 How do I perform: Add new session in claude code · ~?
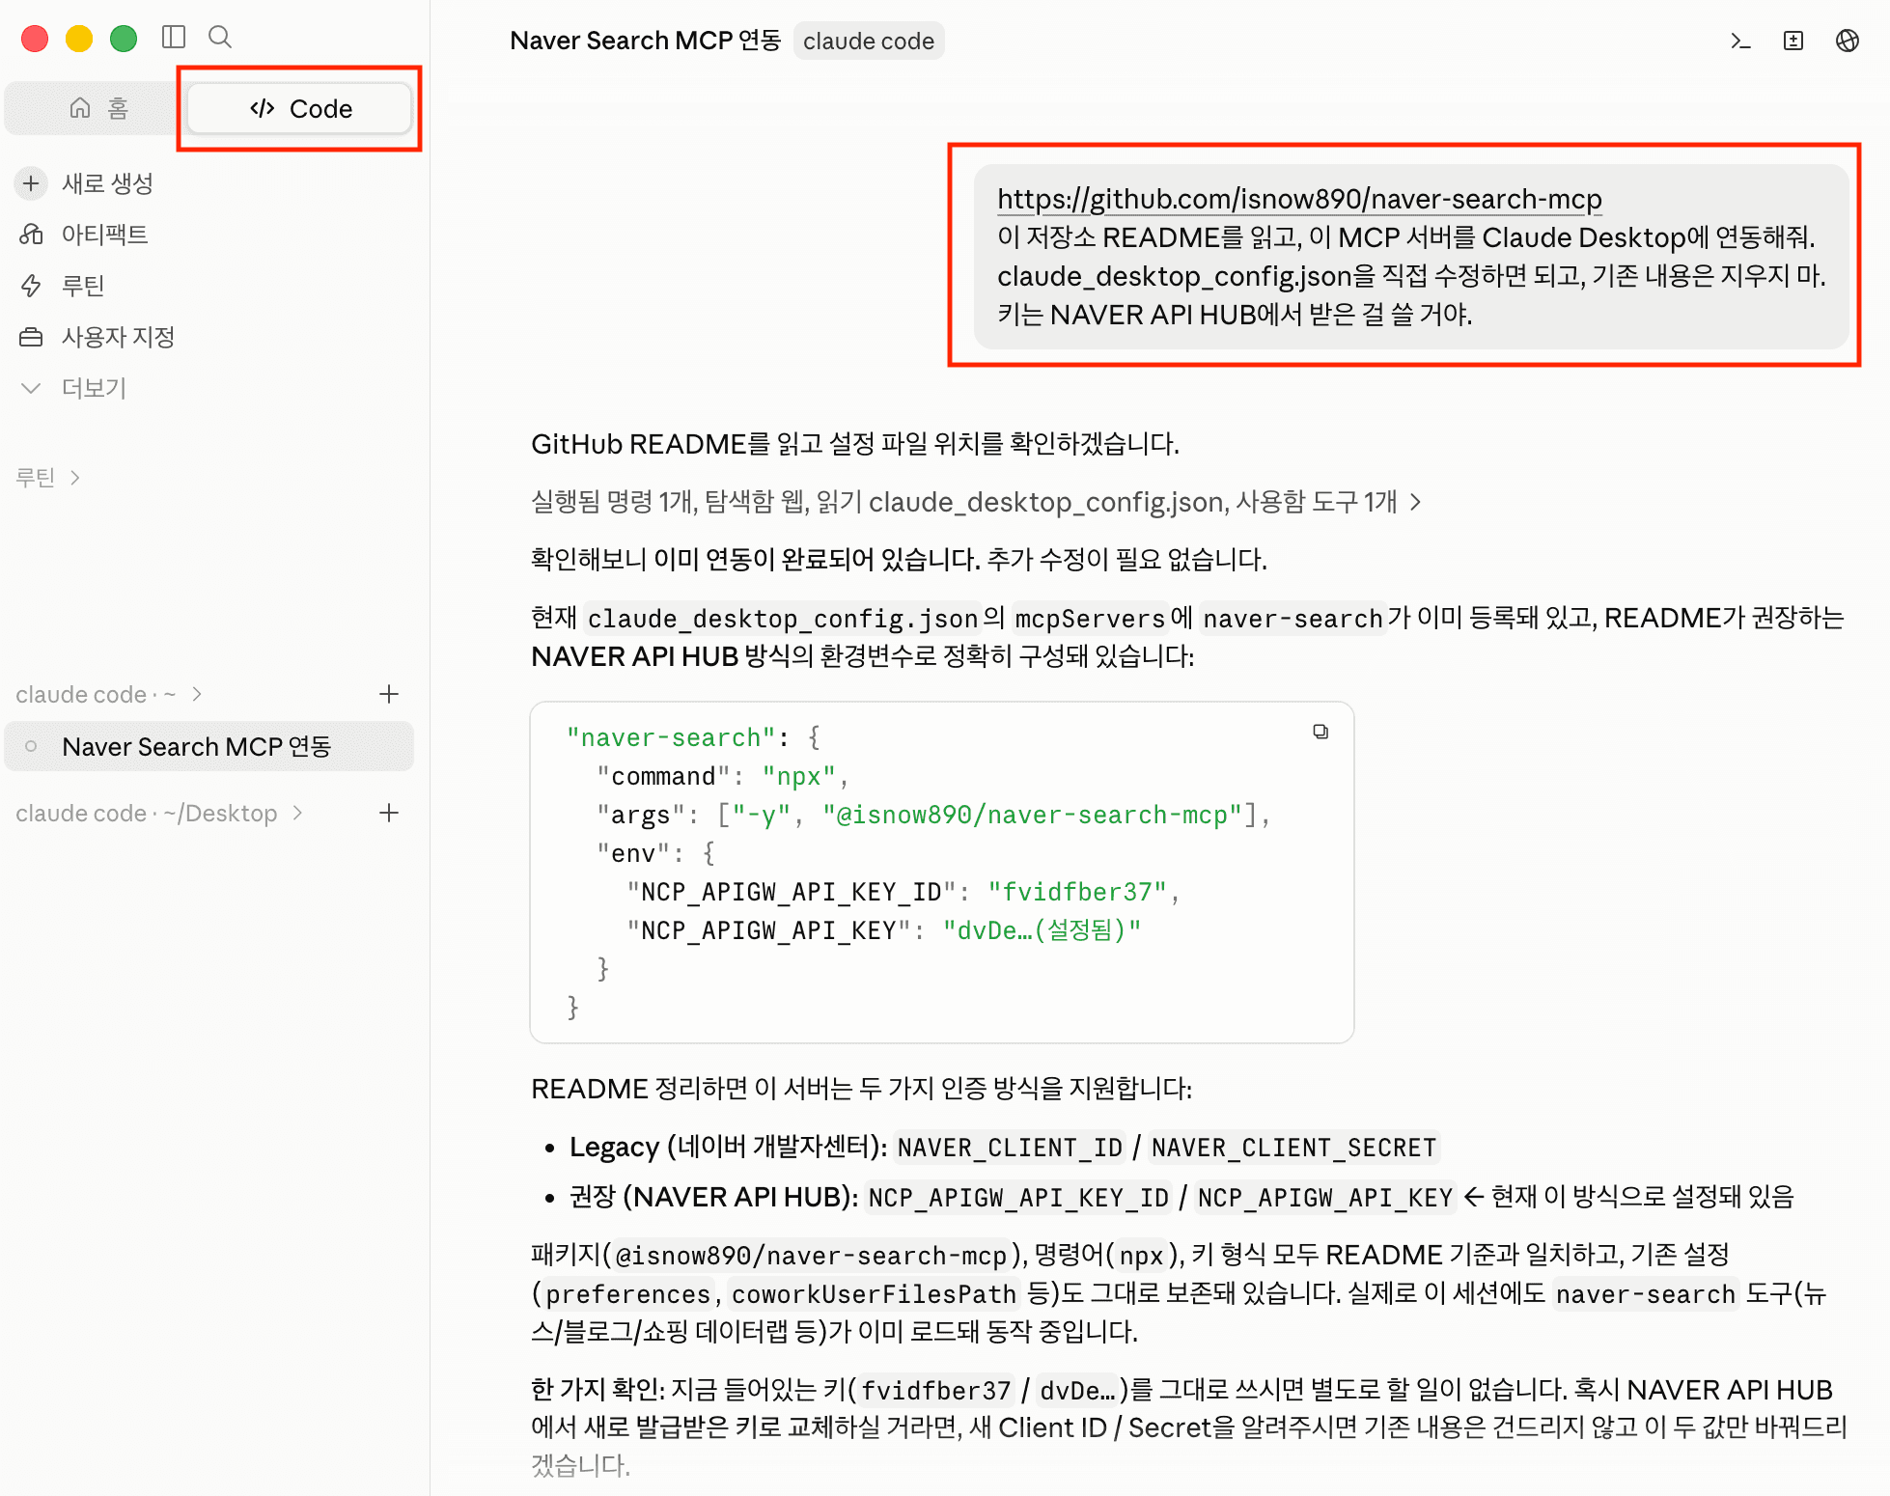click(389, 695)
